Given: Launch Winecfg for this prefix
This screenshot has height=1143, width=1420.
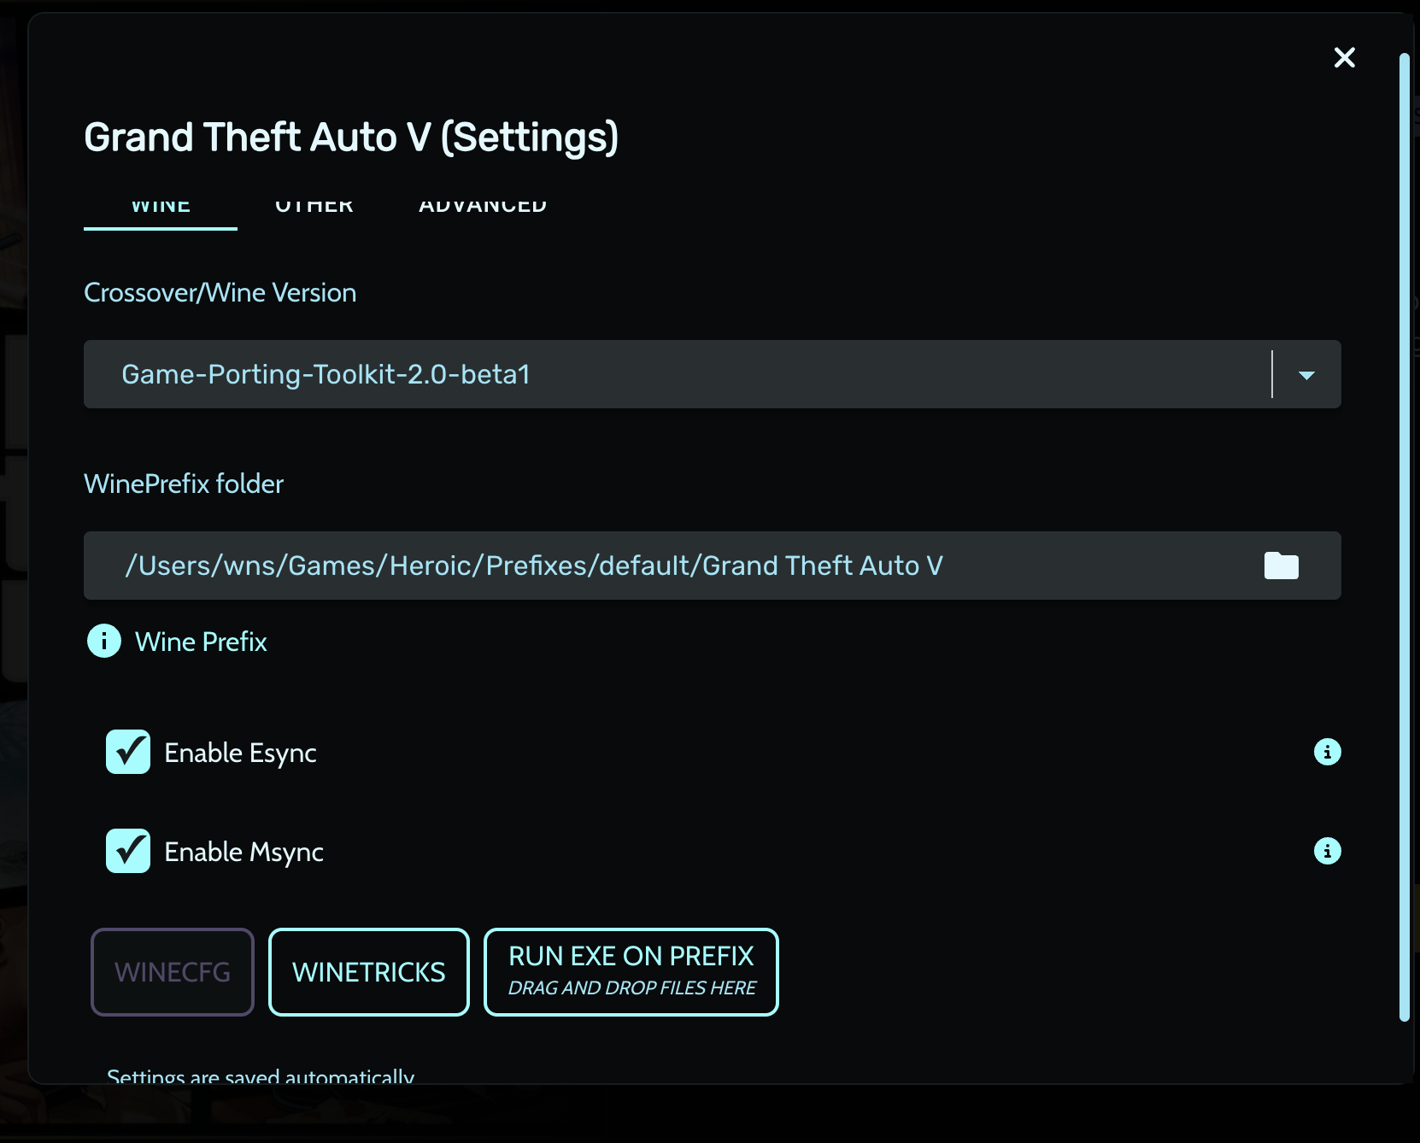Looking at the screenshot, I should [x=173, y=972].
